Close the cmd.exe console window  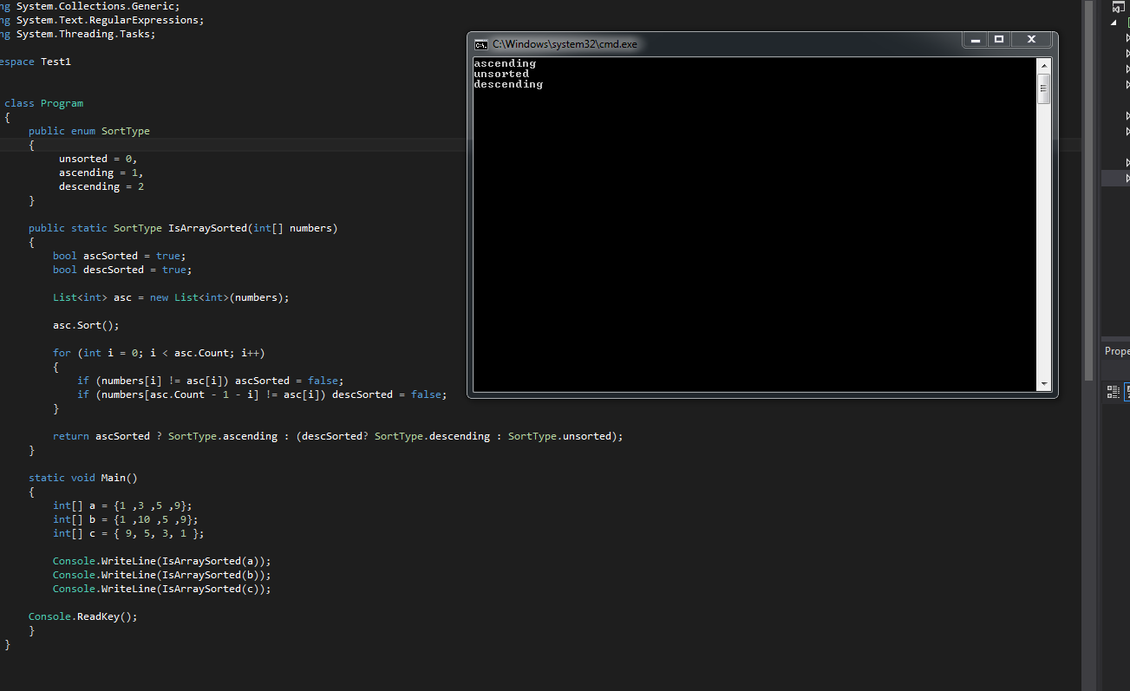pyautogui.click(x=1031, y=40)
